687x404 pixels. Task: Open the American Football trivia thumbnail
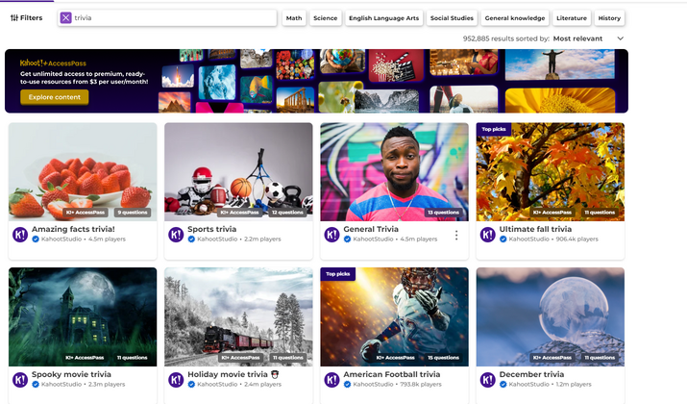click(394, 316)
